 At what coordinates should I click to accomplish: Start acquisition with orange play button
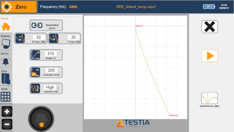tap(210, 56)
